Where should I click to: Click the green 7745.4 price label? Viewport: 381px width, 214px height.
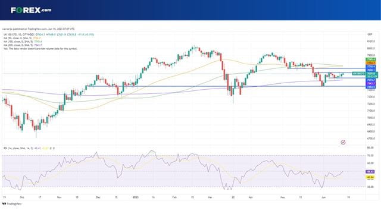[371, 59]
